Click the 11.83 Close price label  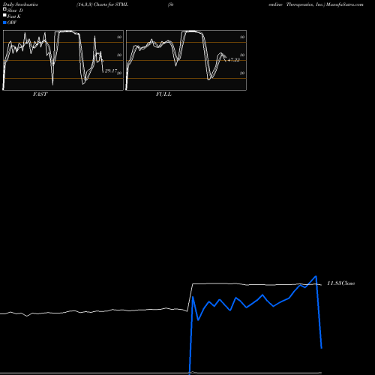click(341, 283)
